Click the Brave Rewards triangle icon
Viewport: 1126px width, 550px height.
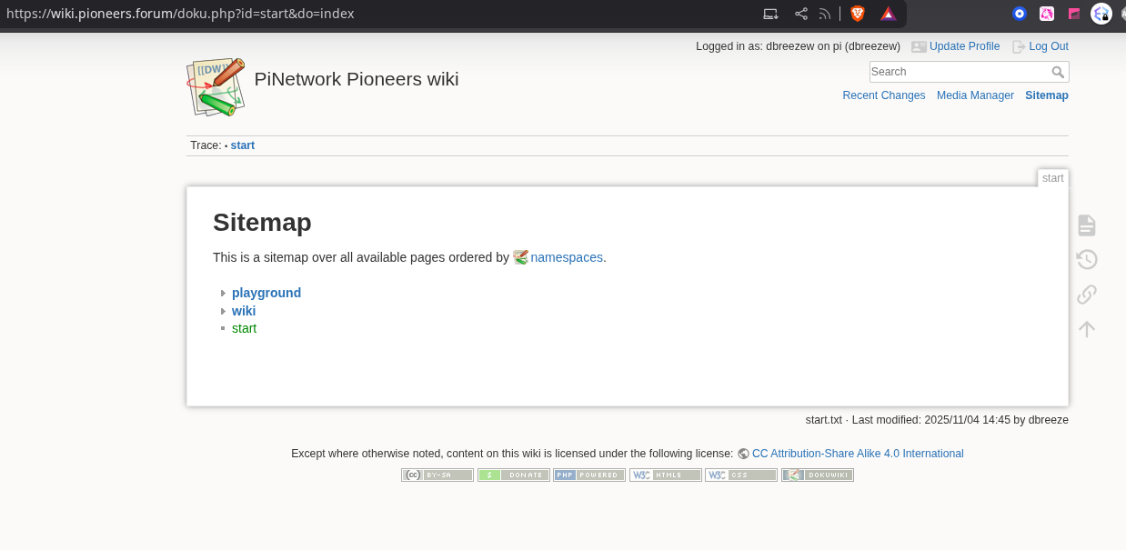(888, 14)
